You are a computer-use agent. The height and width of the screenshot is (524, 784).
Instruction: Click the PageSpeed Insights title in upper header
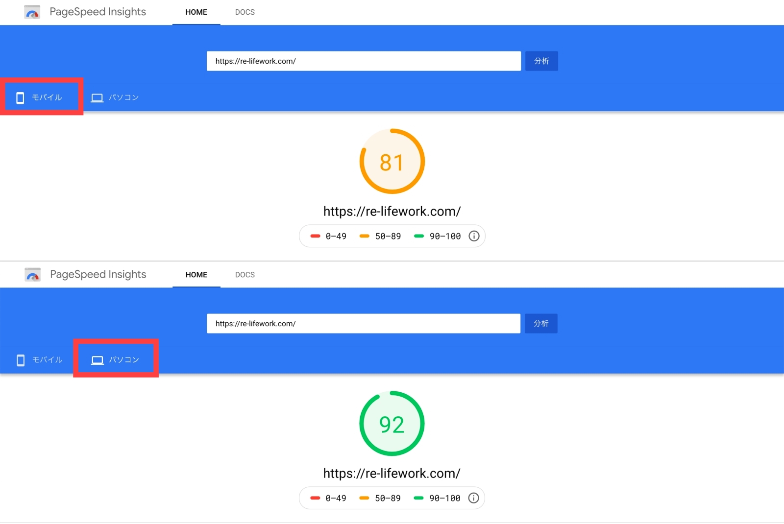[98, 12]
